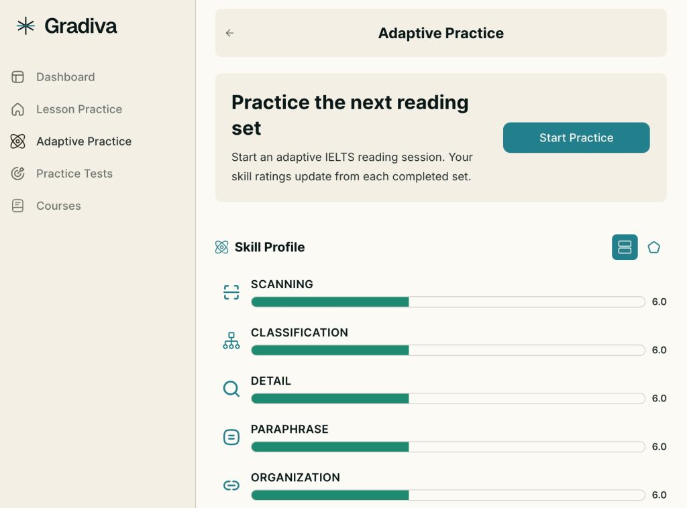Click the Organization link icon
Image resolution: width=687 pixels, height=508 pixels.
coord(231,485)
